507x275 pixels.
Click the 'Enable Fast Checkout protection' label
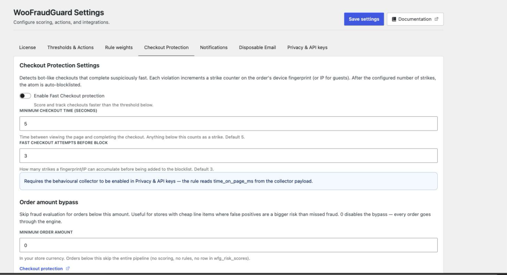click(x=69, y=96)
